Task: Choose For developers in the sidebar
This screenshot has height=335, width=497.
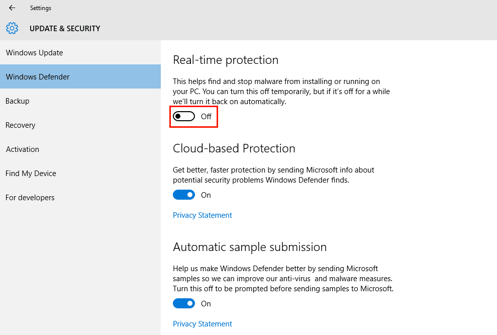Action: 80,197
